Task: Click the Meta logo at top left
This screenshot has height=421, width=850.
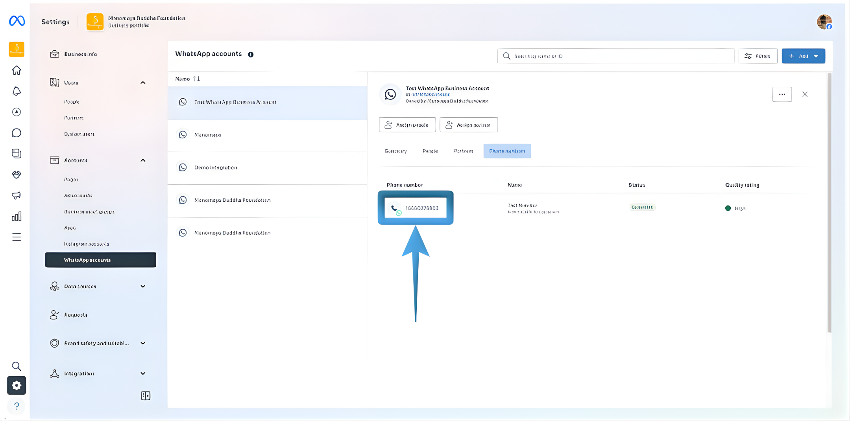Action: click(17, 21)
